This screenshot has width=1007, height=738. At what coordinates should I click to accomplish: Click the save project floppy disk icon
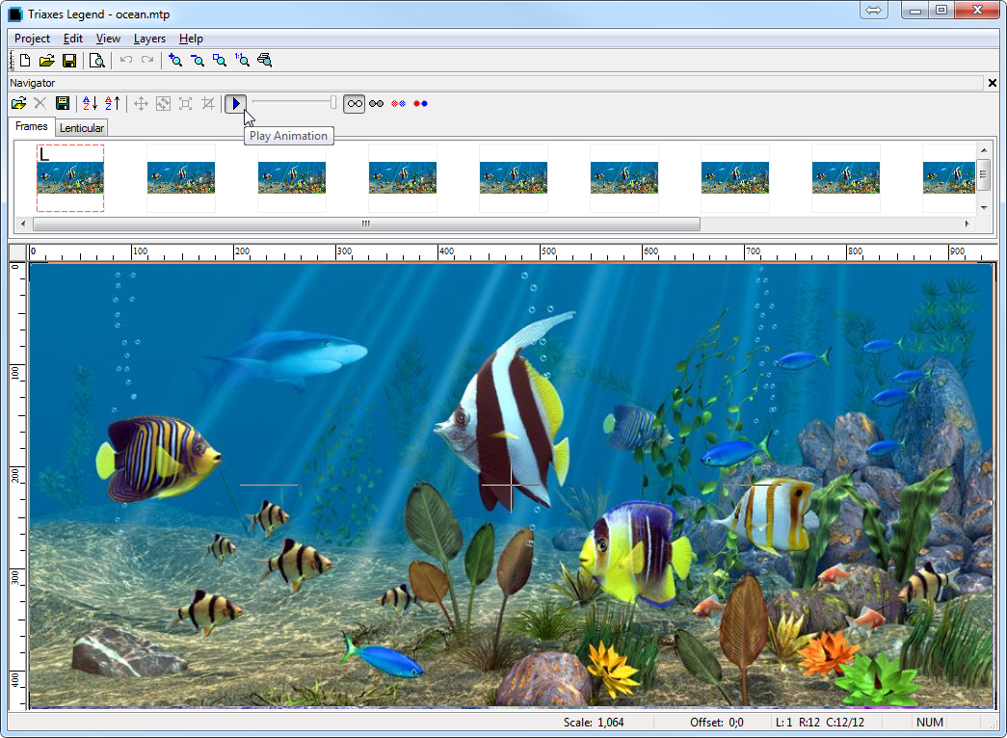tap(69, 61)
